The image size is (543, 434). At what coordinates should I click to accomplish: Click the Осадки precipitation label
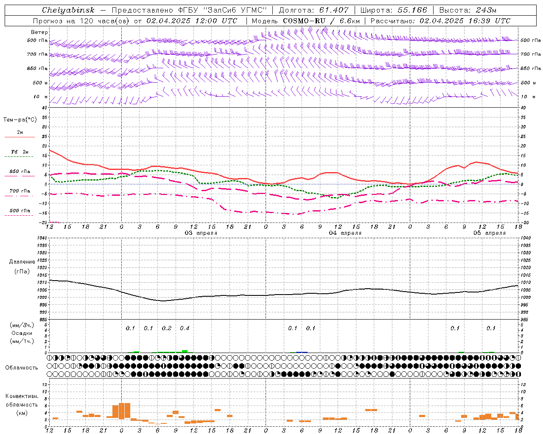pyautogui.click(x=22, y=333)
